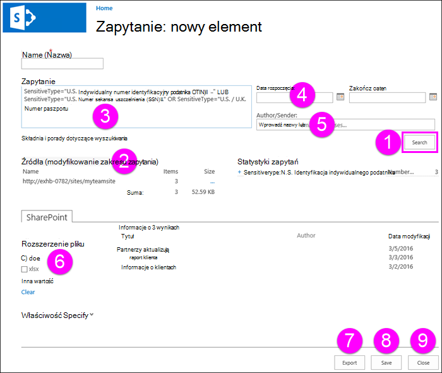Click the Data modyfikacji column header
The height and width of the screenshot is (373, 442).
click(x=409, y=236)
